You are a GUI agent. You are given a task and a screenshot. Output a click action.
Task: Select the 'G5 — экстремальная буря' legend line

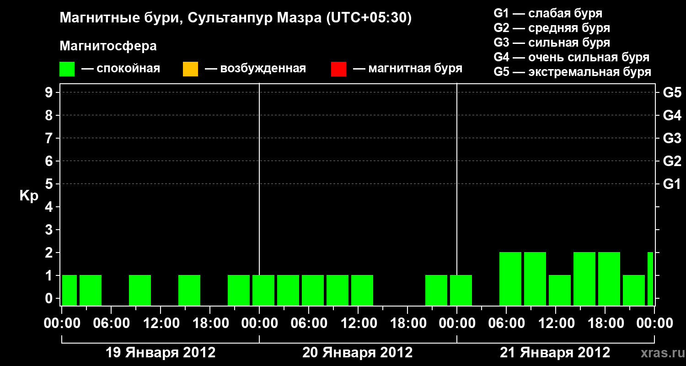(x=573, y=72)
